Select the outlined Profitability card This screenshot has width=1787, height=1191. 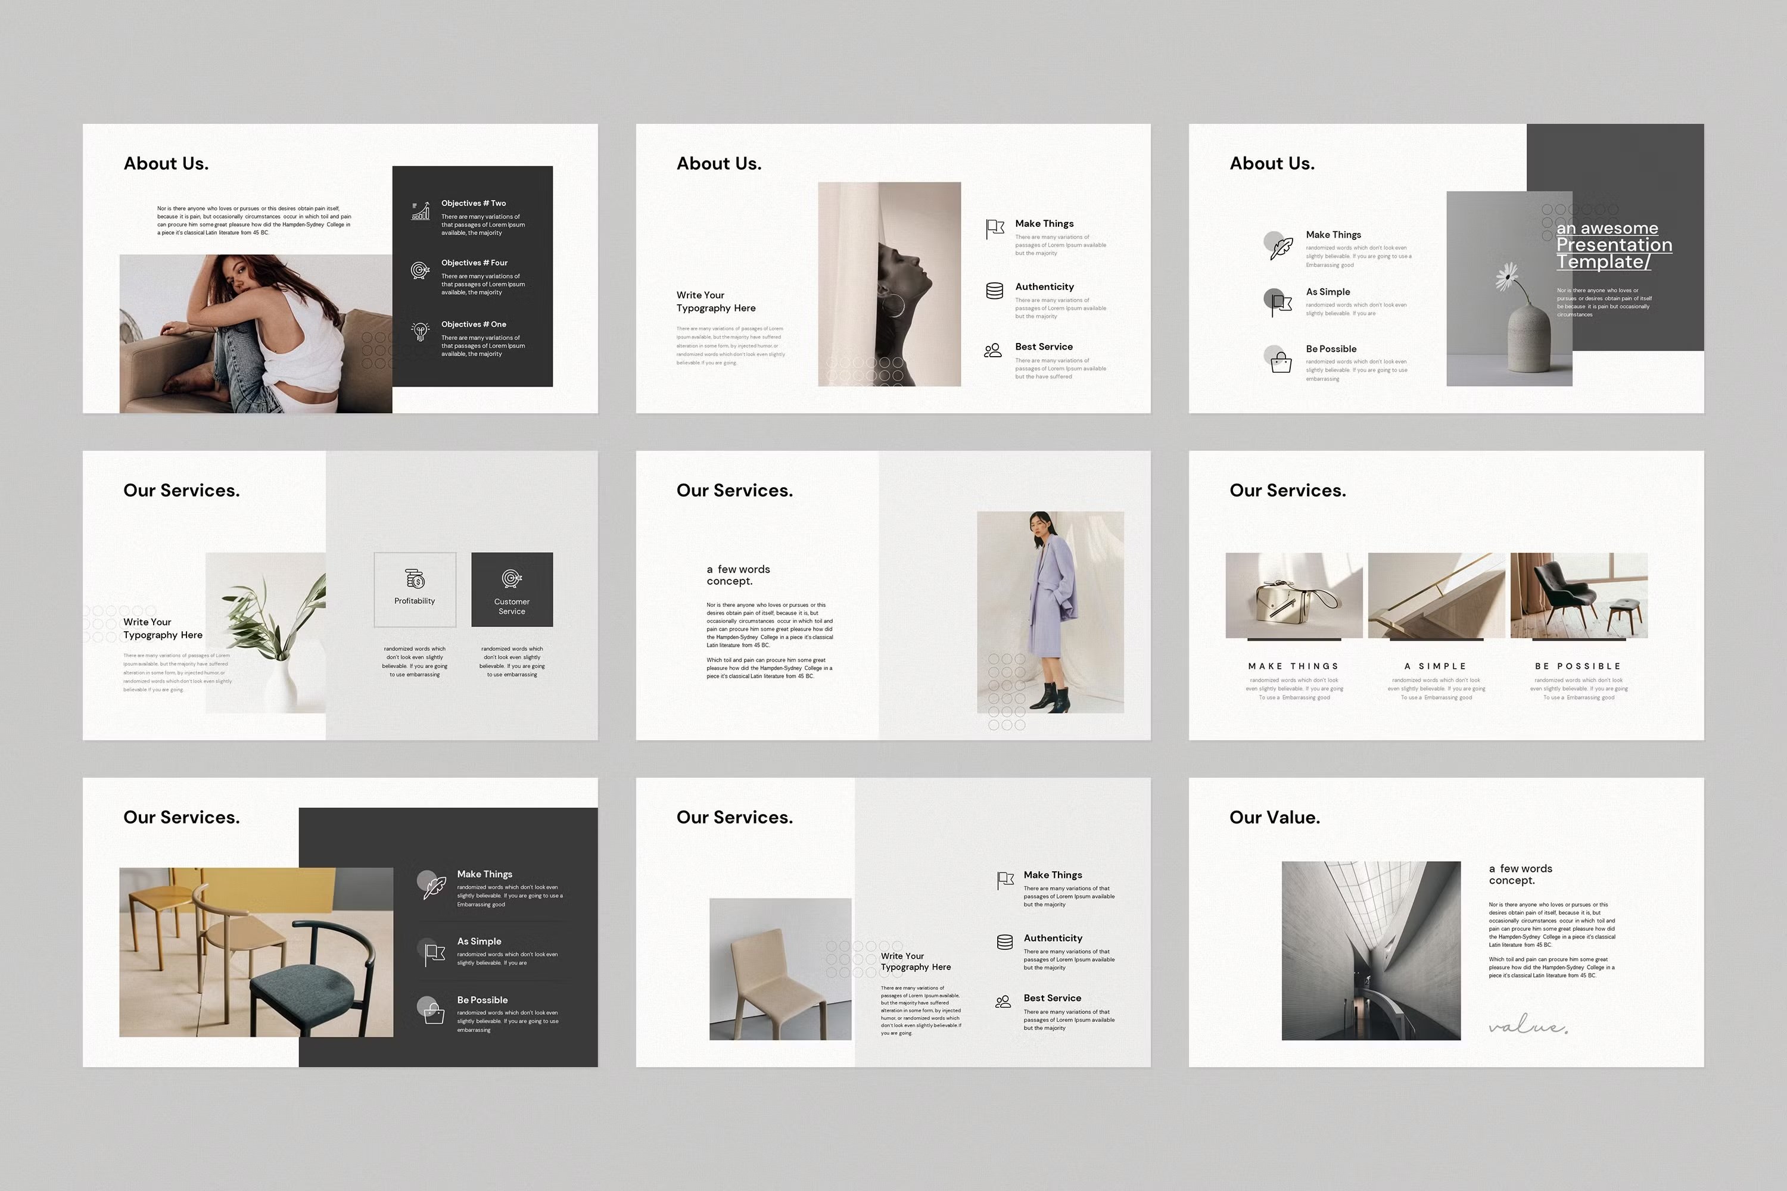pyautogui.click(x=415, y=590)
